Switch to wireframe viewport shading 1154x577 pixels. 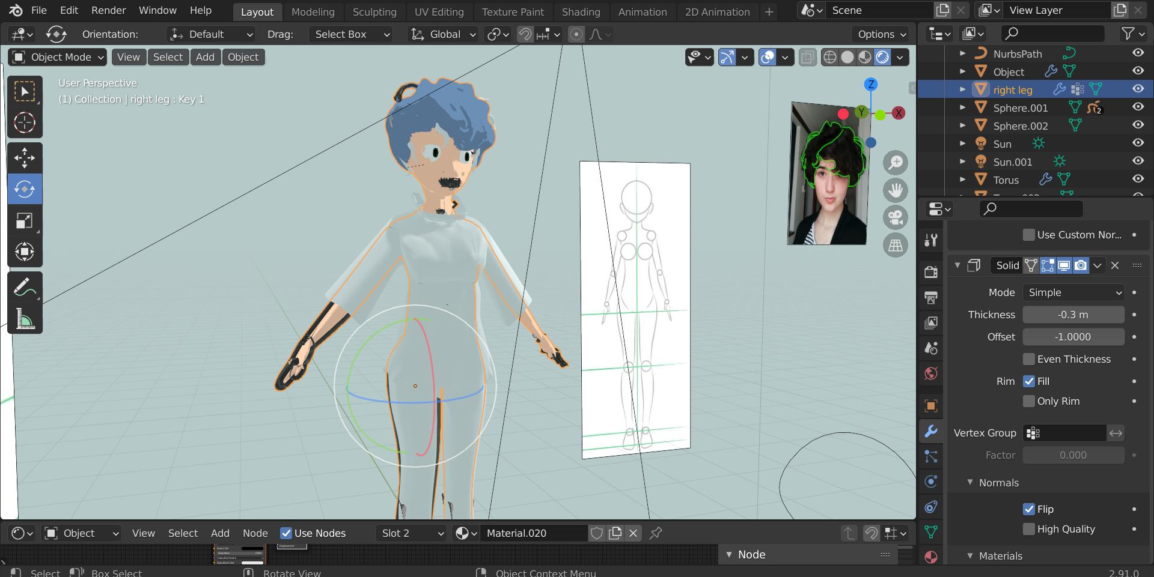pyautogui.click(x=830, y=57)
